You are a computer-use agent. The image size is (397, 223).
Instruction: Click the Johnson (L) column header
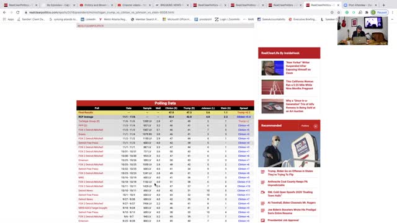[208, 108]
